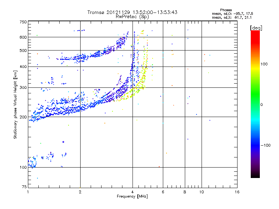279x209 pixels.
Task: Click the 'Stationary phase Virtual Height [km]' axis label
Action: click(x=15, y=104)
